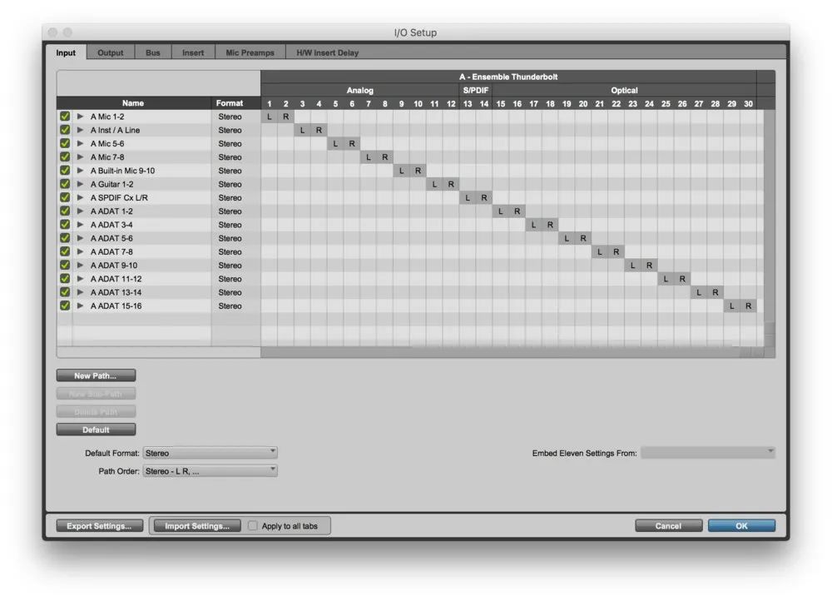The width and height of the screenshot is (832, 601).
Task: Open the Path Order dropdown
Action: [210, 471]
